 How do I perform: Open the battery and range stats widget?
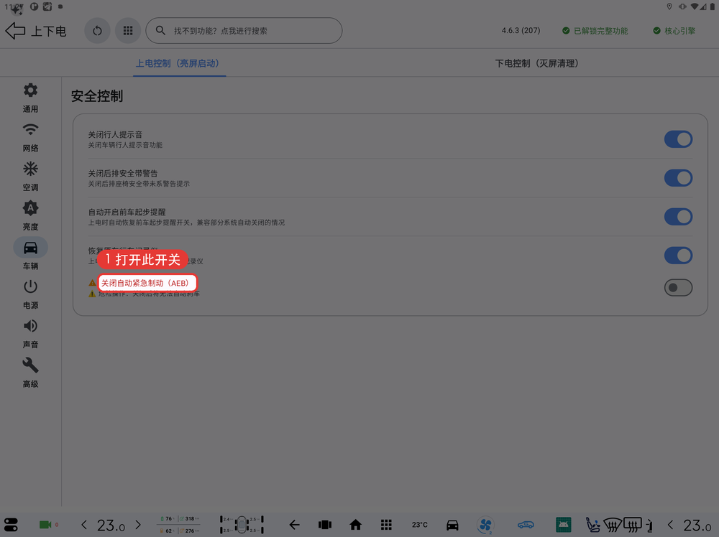(x=179, y=525)
